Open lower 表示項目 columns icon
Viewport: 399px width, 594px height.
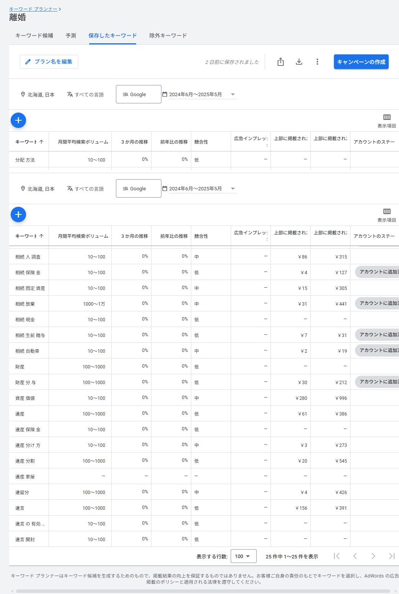[x=387, y=211]
